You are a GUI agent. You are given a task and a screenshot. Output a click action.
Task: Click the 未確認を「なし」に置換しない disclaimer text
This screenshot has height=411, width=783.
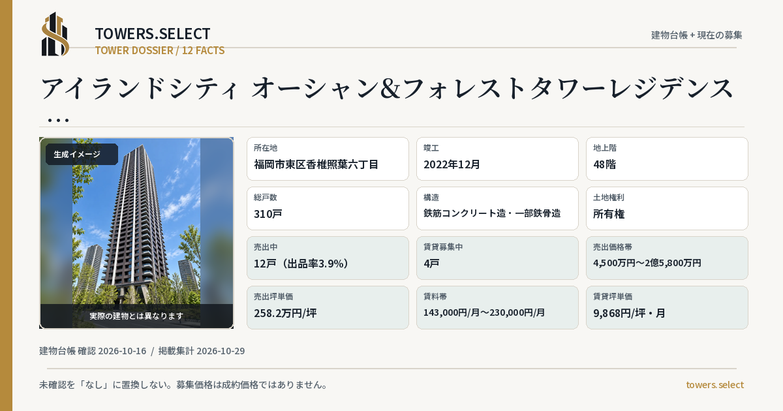[x=183, y=385]
